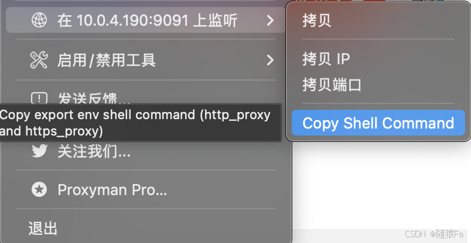
Task: Click the highlighted Copy Shell Command item
Action: click(x=378, y=123)
